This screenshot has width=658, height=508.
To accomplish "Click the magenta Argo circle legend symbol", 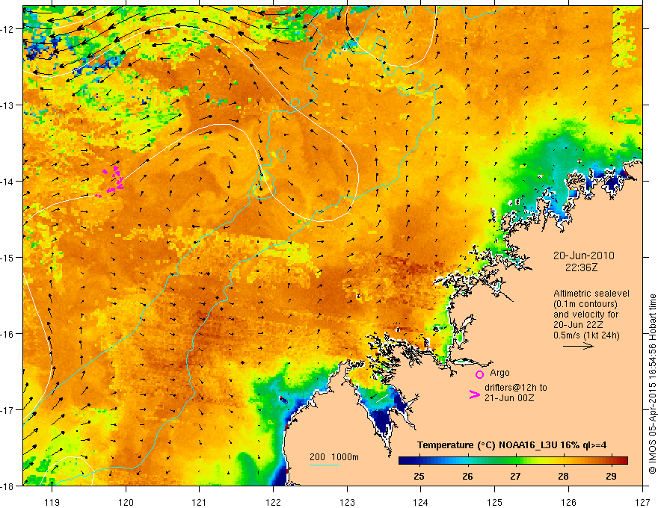I will click(x=479, y=374).
